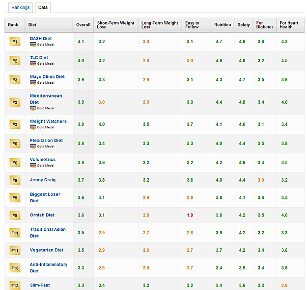Click the Gold Medal icon under Volumetrics
Image resolution: width=307 pixels, height=290 pixels.
pyautogui.click(x=33, y=166)
